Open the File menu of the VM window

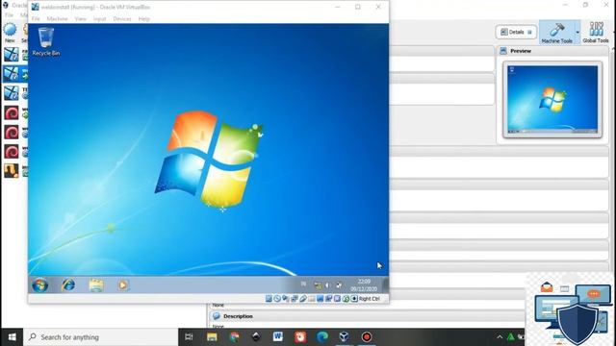(x=36, y=19)
